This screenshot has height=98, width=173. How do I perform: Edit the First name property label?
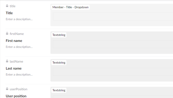tap(14, 41)
